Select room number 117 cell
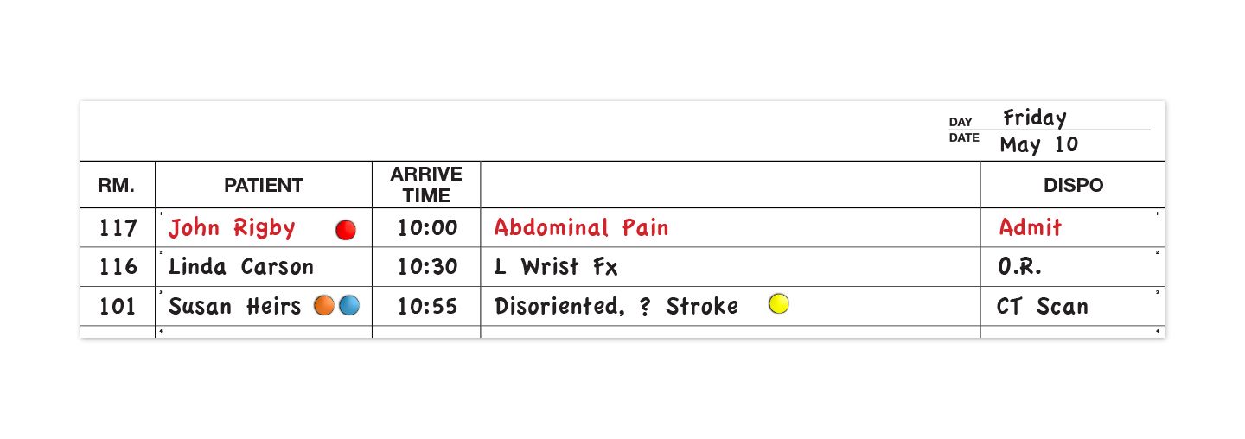1245x439 pixels. (x=118, y=228)
